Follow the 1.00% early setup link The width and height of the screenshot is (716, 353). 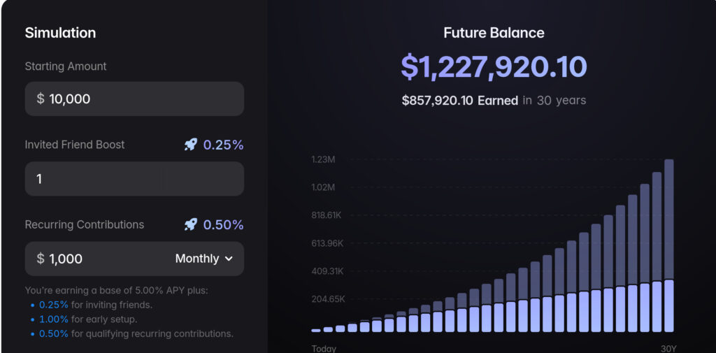53,319
